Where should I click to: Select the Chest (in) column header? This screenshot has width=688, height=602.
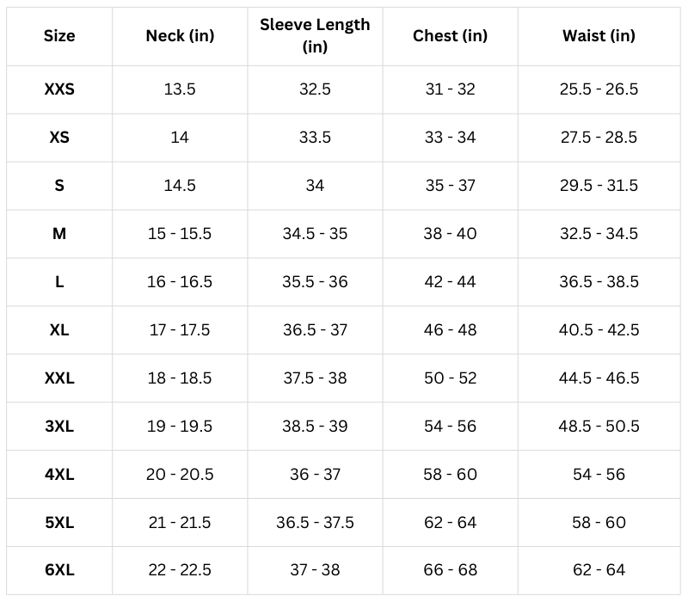point(450,36)
